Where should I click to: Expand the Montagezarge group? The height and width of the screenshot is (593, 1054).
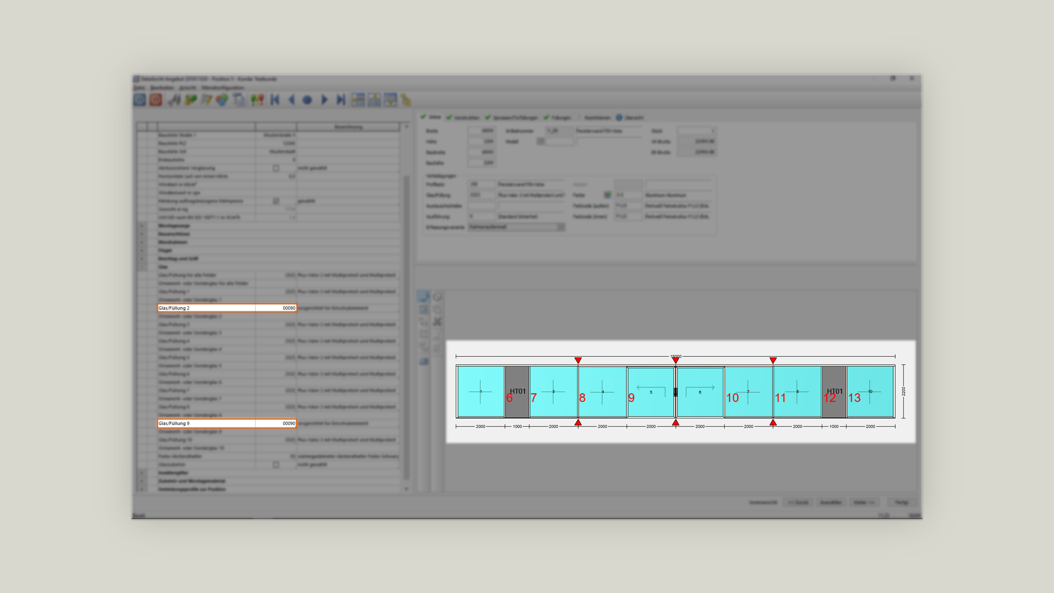tap(142, 226)
